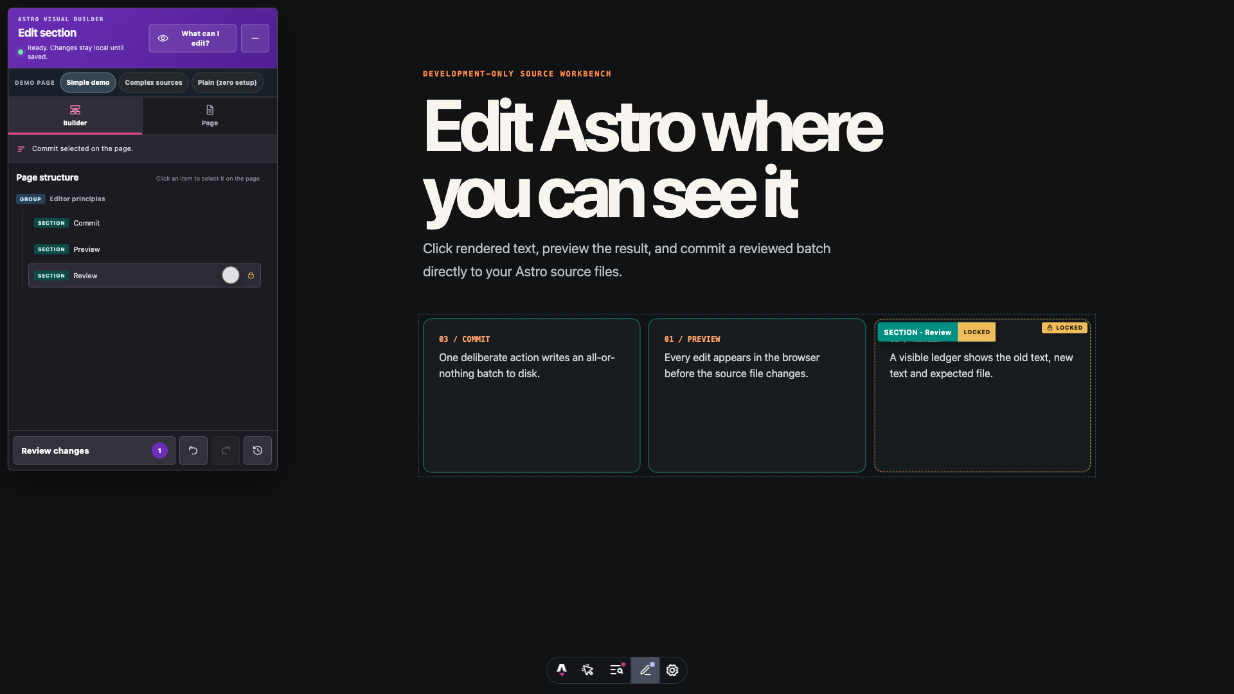Click the text 'One deliberate action writes an all-or-nothing batch'
The image size is (1234, 694).
pos(527,366)
